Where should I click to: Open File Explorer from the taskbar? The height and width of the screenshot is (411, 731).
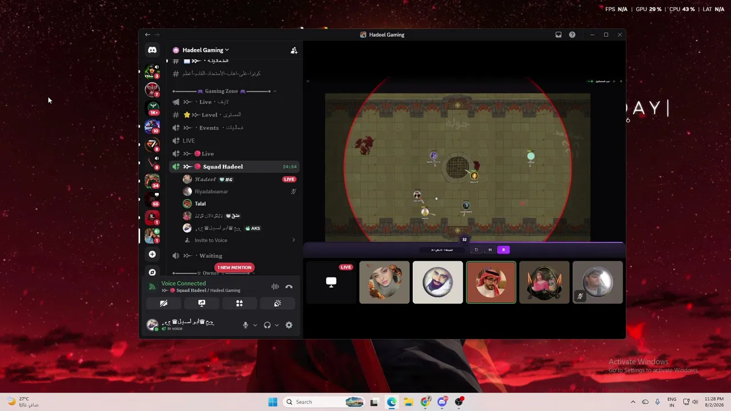click(408, 402)
